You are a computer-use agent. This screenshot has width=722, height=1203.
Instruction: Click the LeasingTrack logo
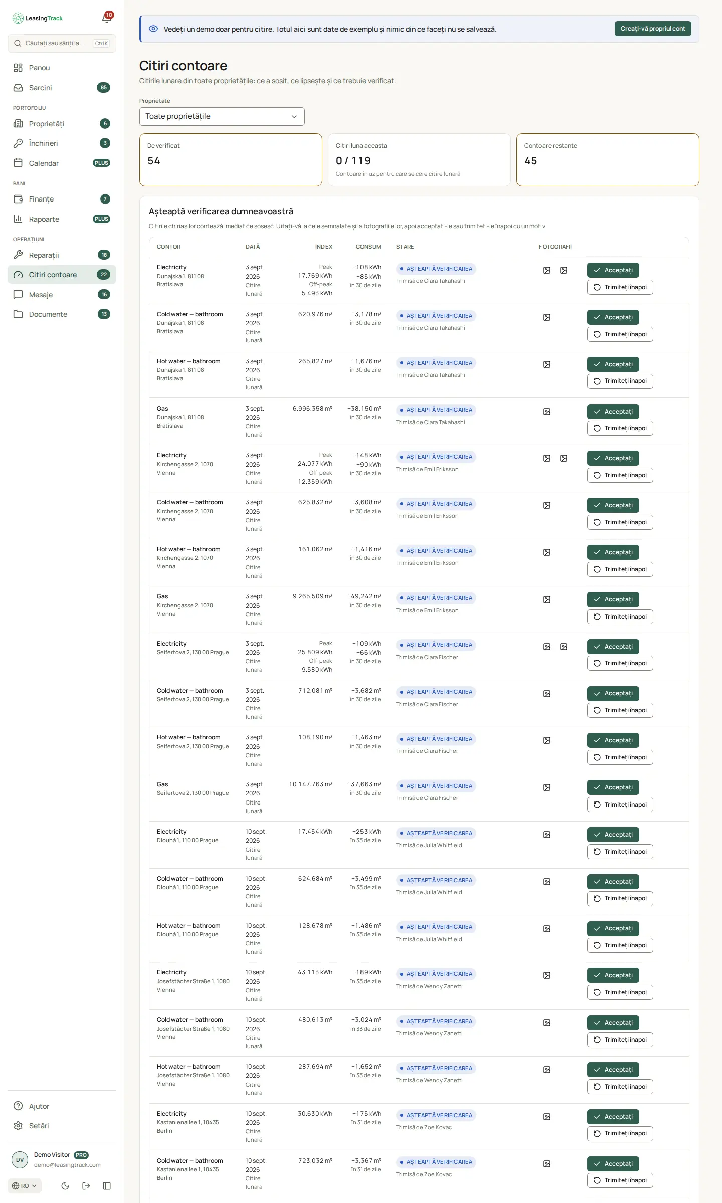[x=38, y=18]
